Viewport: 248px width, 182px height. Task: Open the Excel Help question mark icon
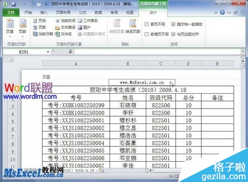pyautogui.click(x=222, y=12)
